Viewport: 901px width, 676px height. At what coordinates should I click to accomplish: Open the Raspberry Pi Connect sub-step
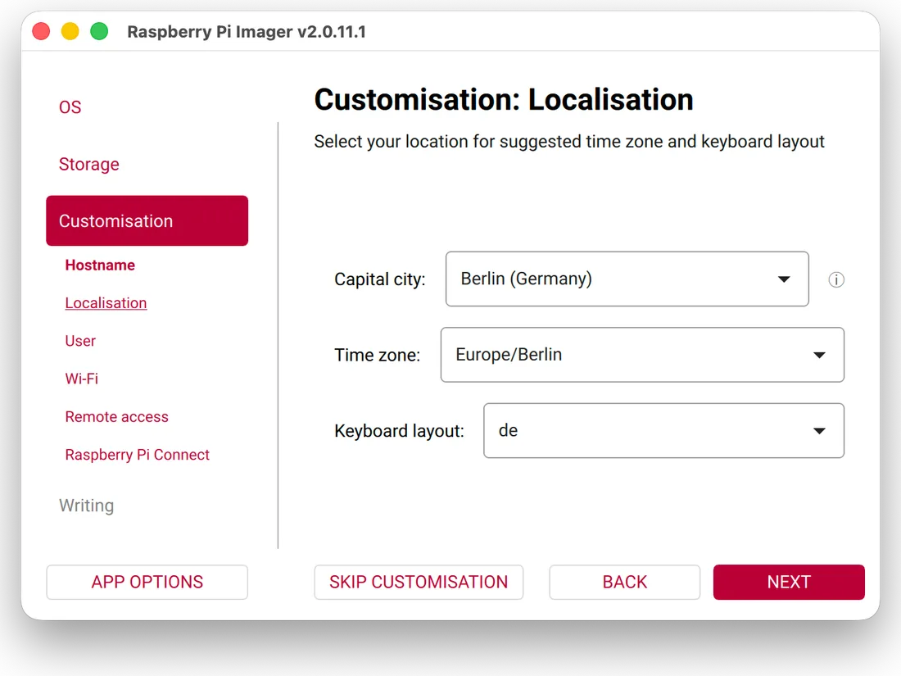coord(138,455)
